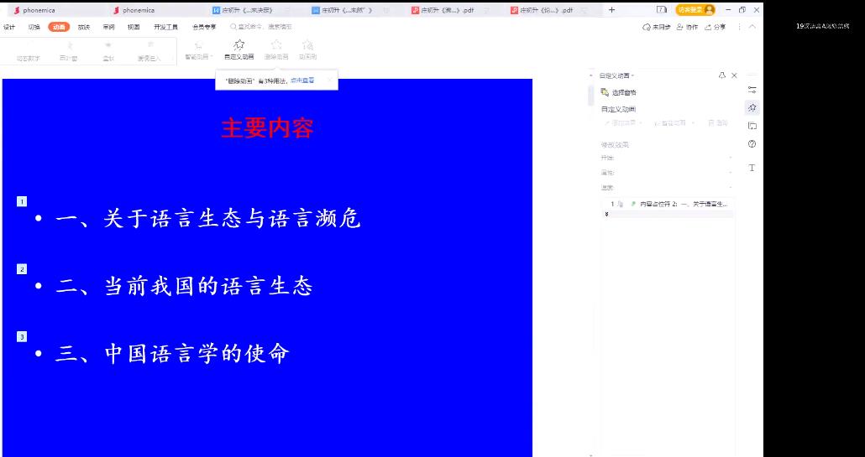This screenshot has width=865, height=457.
Task: Click the 分享 (Share) button
Action: coord(716,27)
